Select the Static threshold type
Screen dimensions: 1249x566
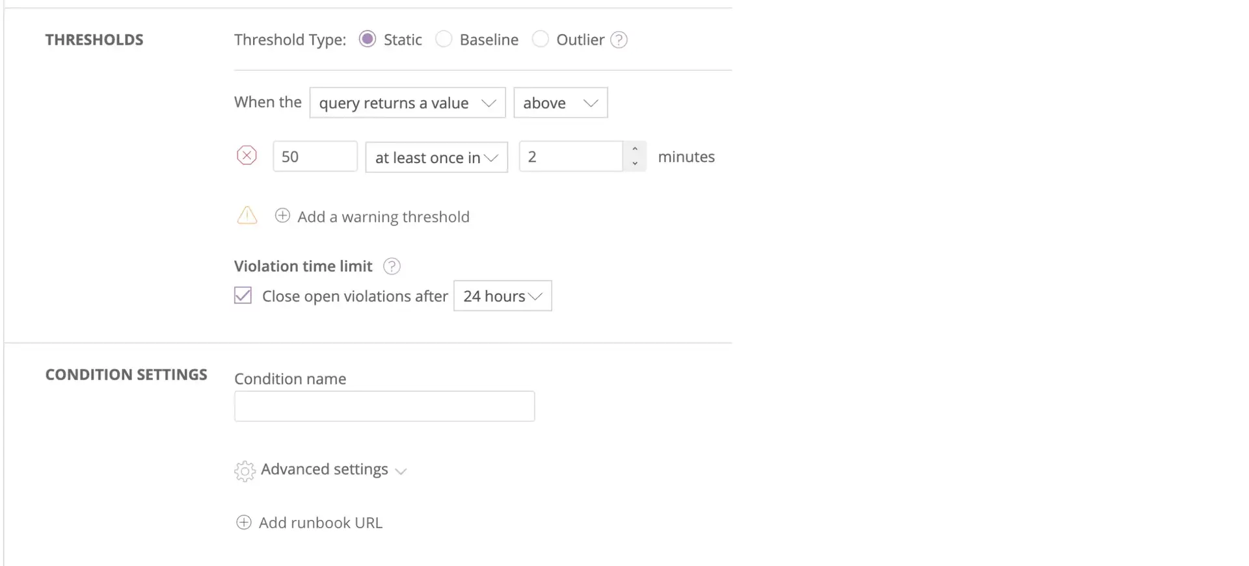[368, 40]
